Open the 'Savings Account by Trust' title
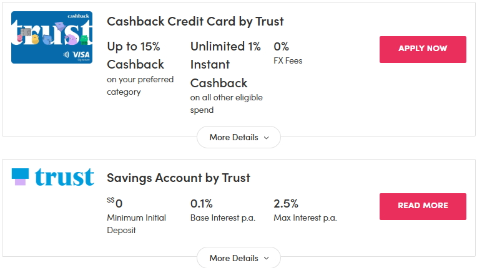Image resolution: width=477 pixels, height=268 pixels. pyautogui.click(x=179, y=178)
